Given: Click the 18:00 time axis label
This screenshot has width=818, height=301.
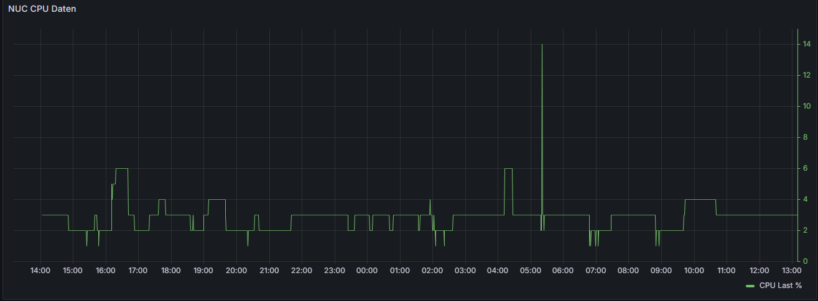Looking at the screenshot, I should (x=170, y=271).
